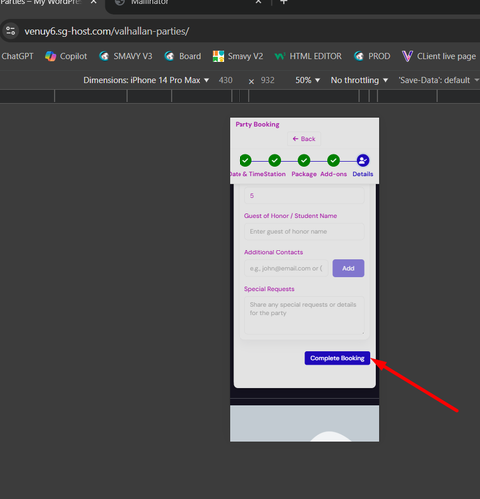
Task: Click the site info icon in address bar
Action: point(11,31)
